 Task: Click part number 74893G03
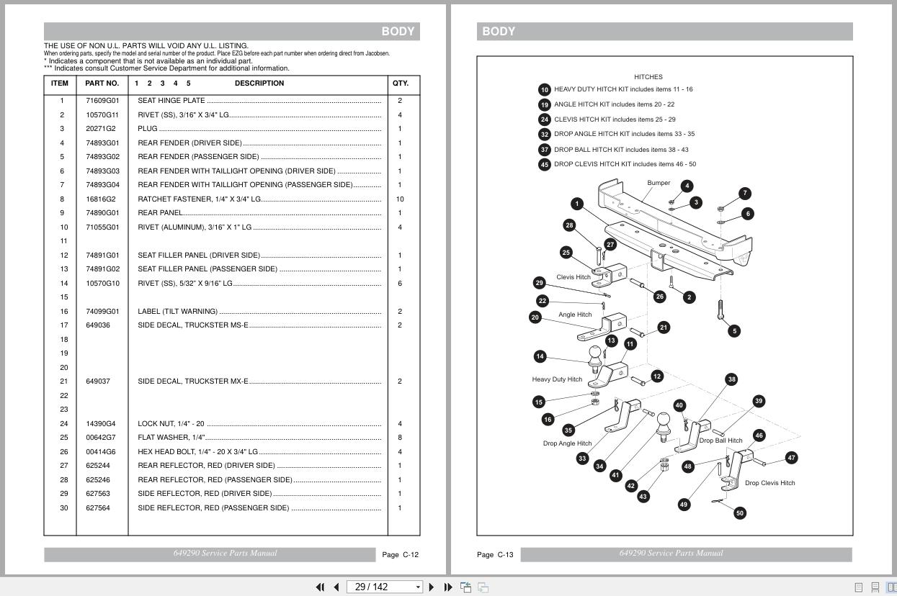(x=102, y=171)
